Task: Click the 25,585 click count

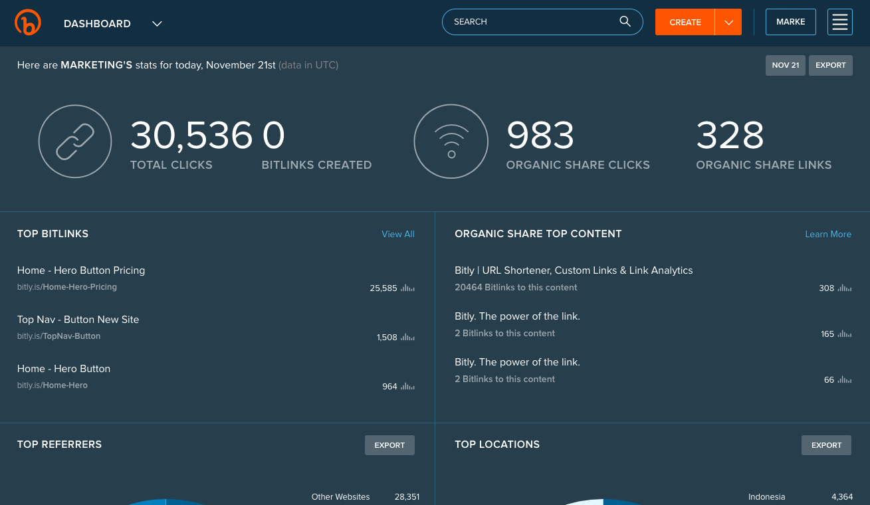Action: click(383, 288)
